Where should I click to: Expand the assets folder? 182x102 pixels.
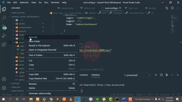click(22, 24)
